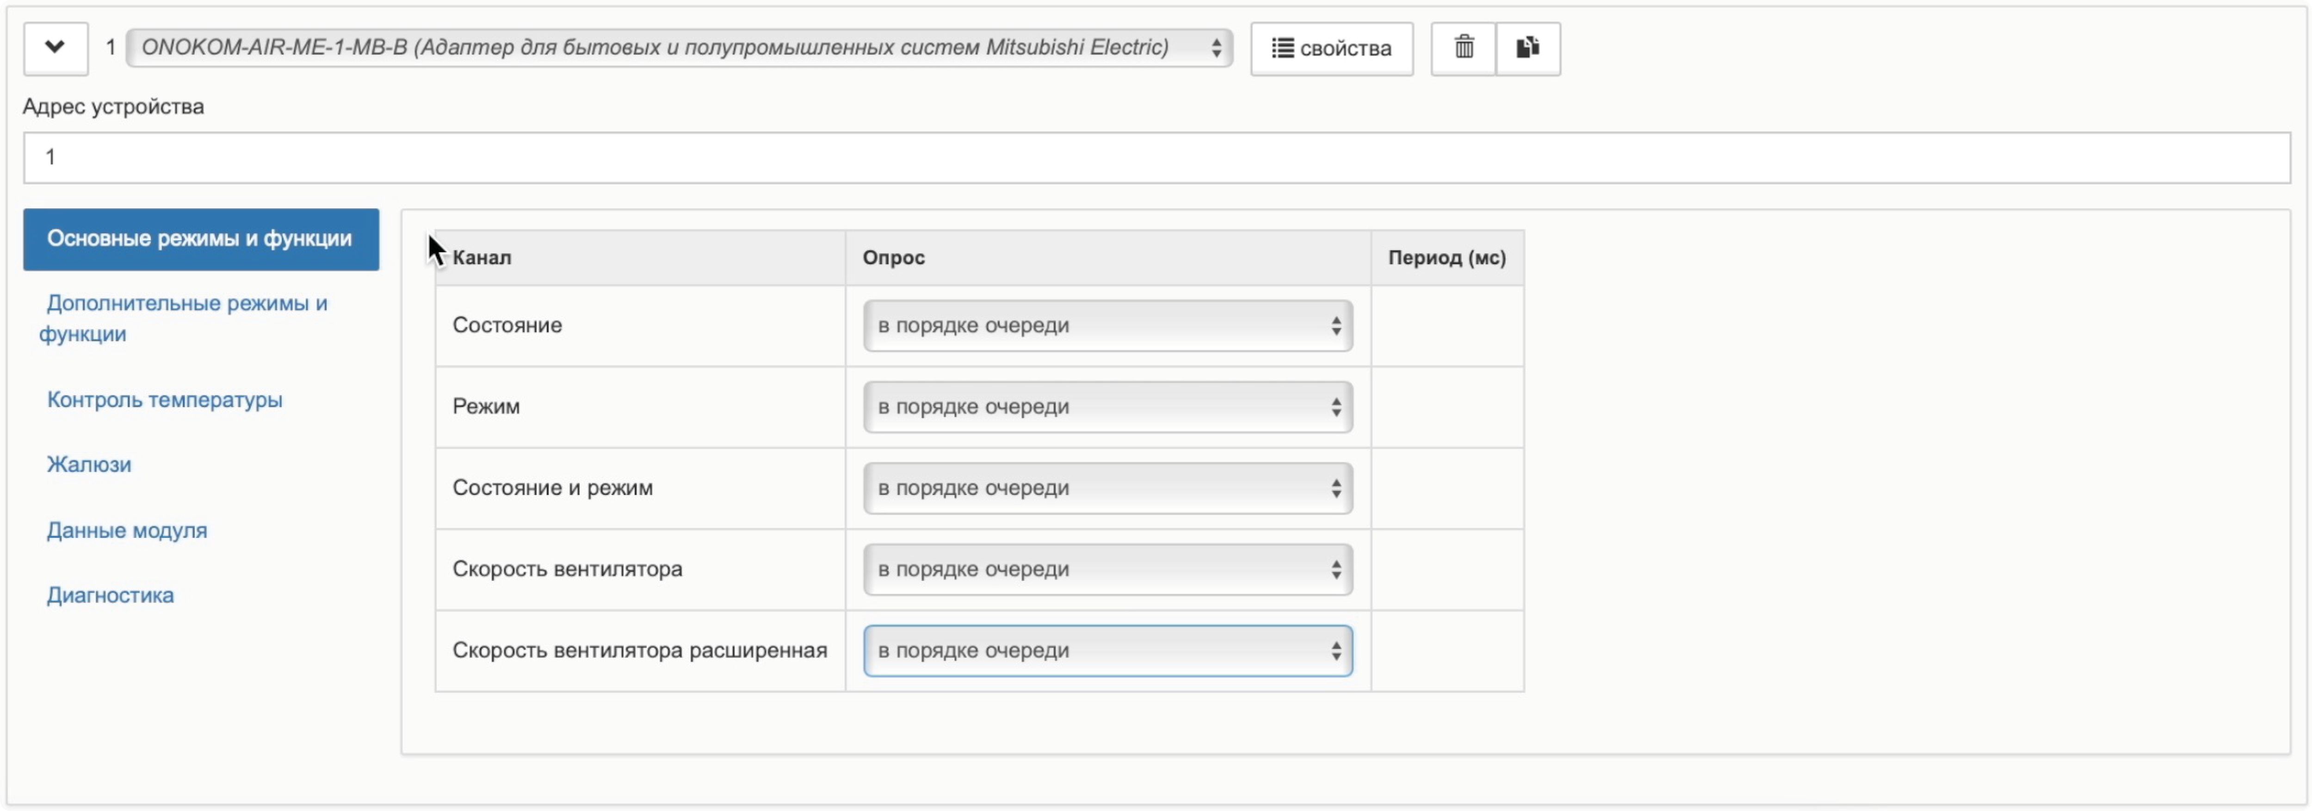This screenshot has width=2312, height=811.
Task: Open polling dropdown for Скорость вентилятора
Action: click(x=1107, y=570)
